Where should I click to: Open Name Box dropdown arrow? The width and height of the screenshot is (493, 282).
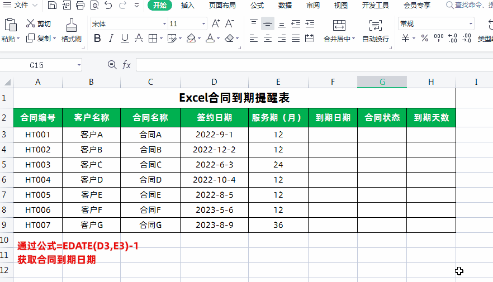click(79, 65)
